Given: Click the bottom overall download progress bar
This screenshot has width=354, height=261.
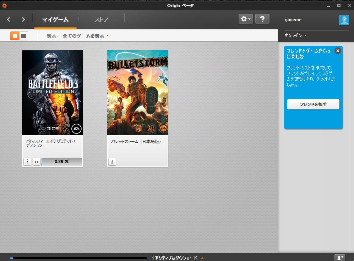Looking at the screenshot, I should [x=78, y=258].
